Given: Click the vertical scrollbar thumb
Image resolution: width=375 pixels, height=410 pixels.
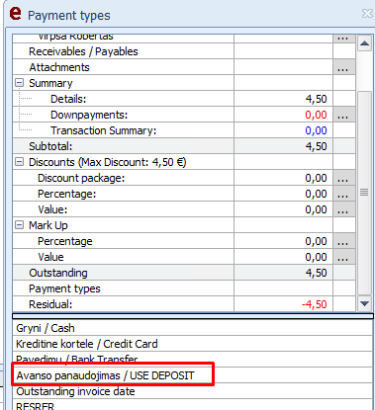Looking at the screenshot, I should point(364,192).
